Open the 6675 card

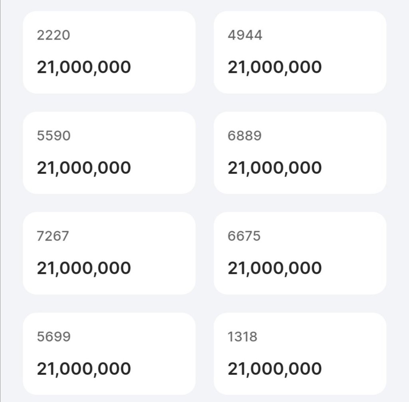click(300, 253)
